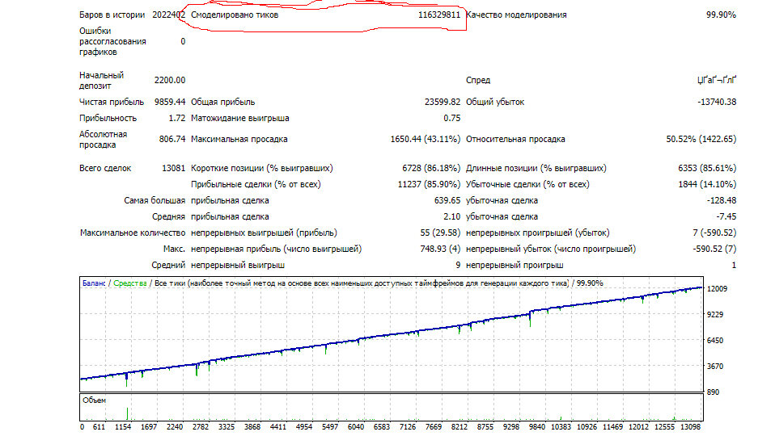Click chart axis value 6450
The width and height of the screenshot is (775, 436).
[715, 340]
